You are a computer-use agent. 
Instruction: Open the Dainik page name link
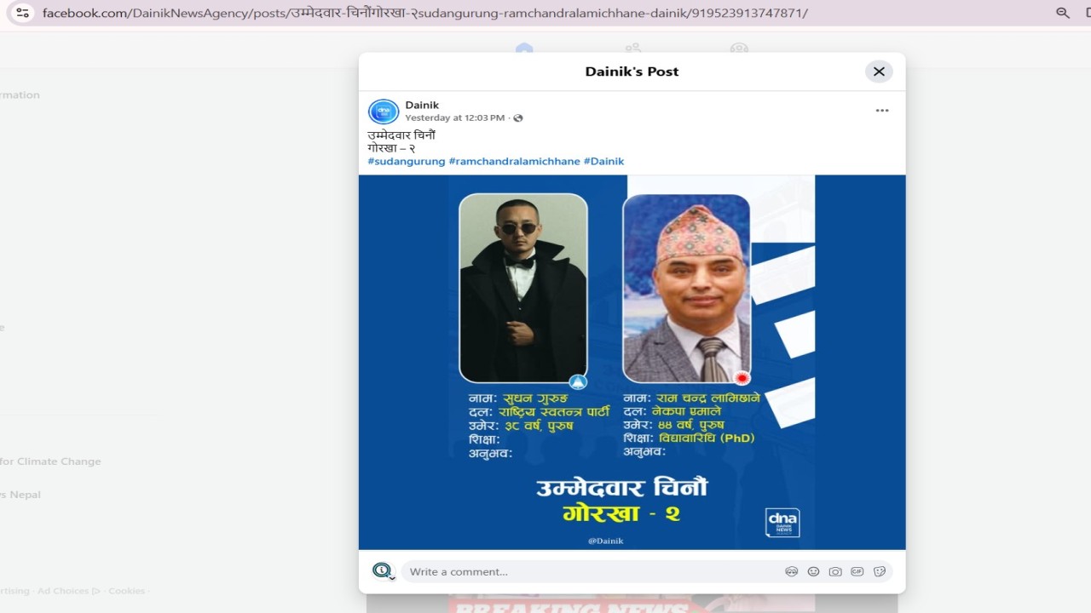tap(422, 105)
